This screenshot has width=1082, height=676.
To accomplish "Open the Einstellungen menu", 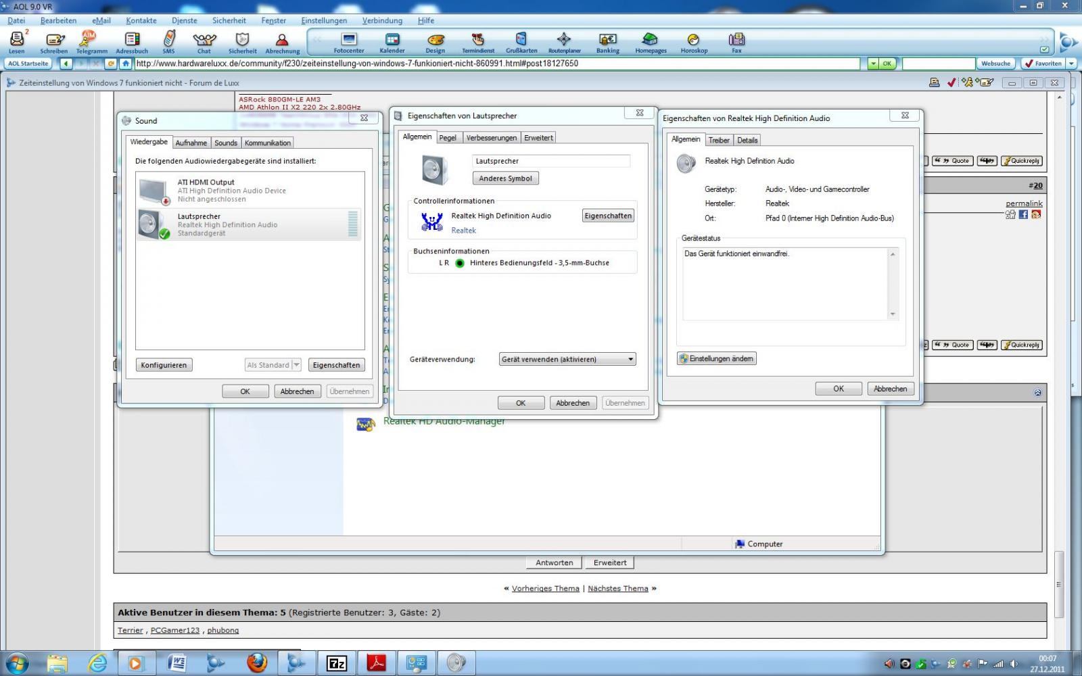I will point(324,20).
